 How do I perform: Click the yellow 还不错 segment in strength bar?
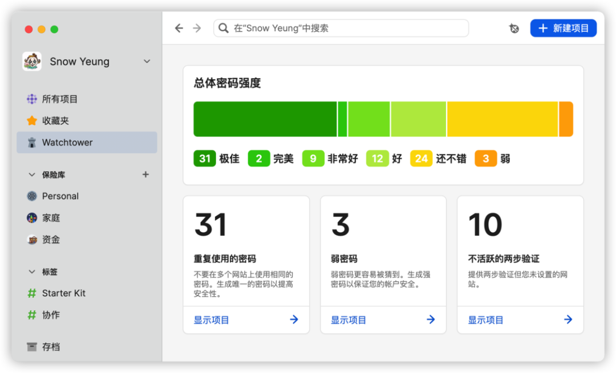click(502, 120)
